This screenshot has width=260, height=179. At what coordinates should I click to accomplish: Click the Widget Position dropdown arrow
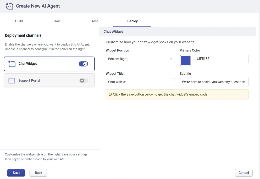pyautogui.click(x=171, y=59)
